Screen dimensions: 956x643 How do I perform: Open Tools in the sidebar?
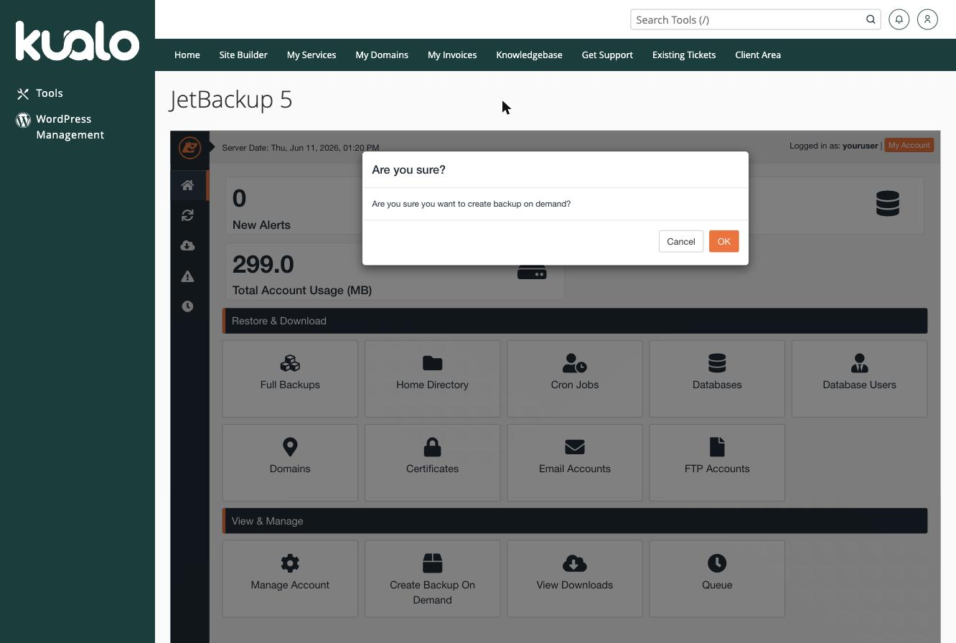(x=50, y=93)
